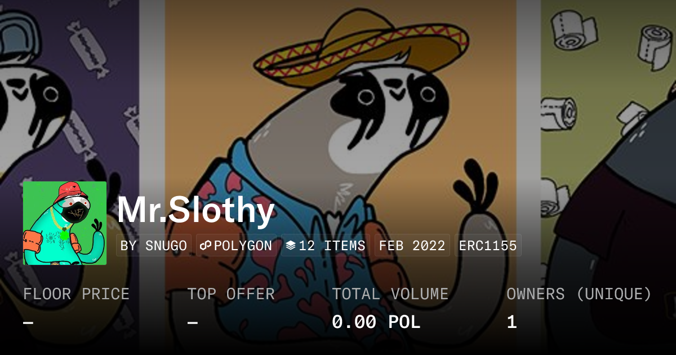Select the POLYGON chain badge
Screen dimensions: 676x355
coord(236,246)
